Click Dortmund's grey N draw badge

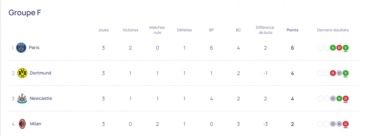pyautogui.click(x=339, y=73)
